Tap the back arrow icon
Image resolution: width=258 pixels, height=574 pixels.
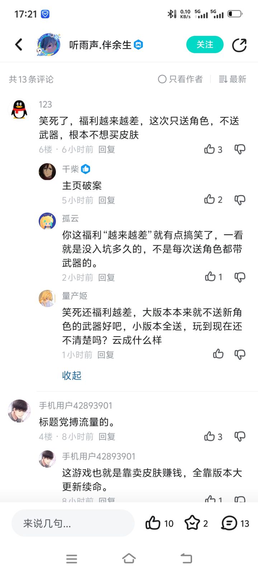pyautogui.click(x=19, y=45)
